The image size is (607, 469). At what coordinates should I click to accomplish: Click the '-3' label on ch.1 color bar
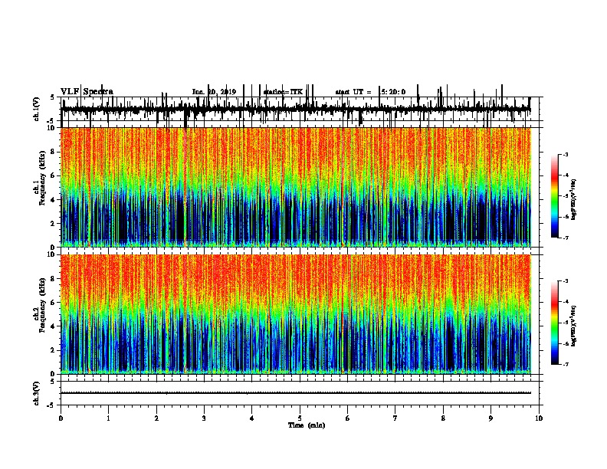[565, 154]
